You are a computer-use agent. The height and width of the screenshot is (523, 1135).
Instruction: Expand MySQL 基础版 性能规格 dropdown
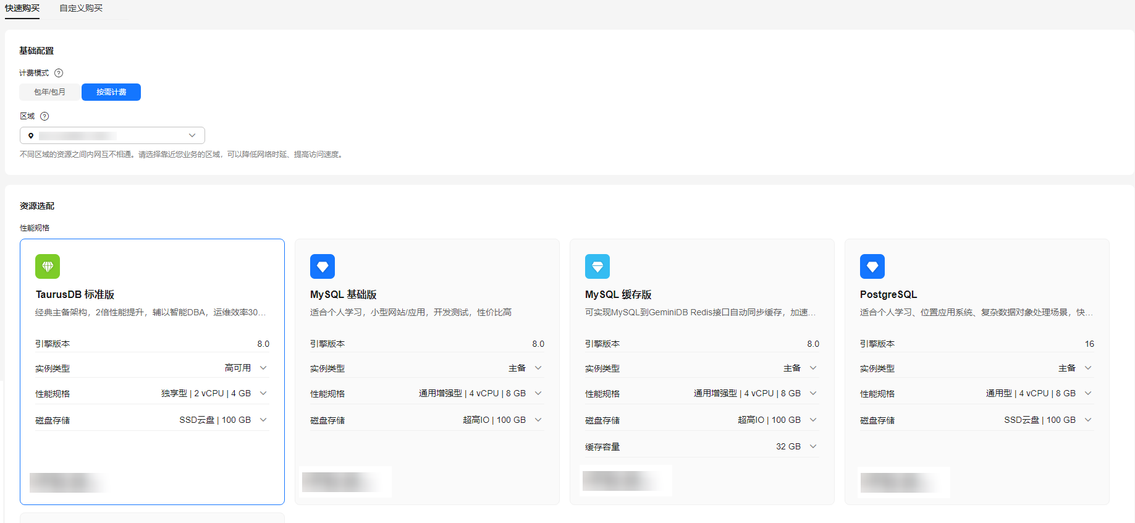click(x=538, y=393)
